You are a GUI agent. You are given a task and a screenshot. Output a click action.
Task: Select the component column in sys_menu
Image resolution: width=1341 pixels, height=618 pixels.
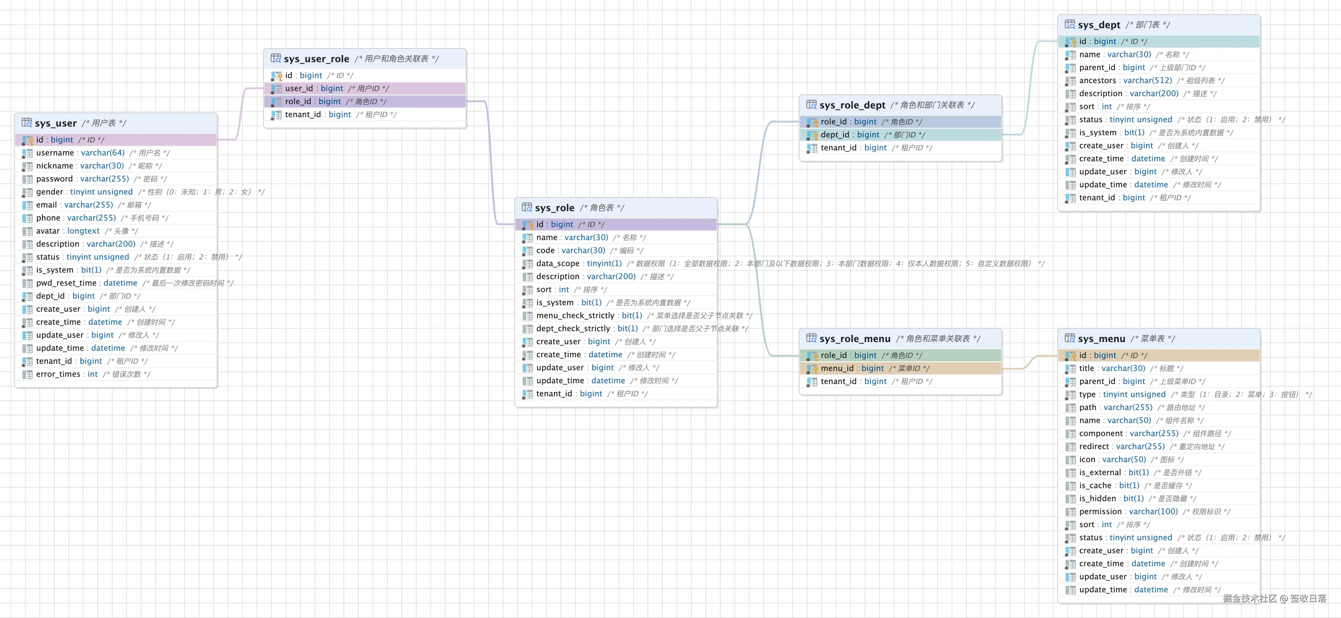[1159, 433]
